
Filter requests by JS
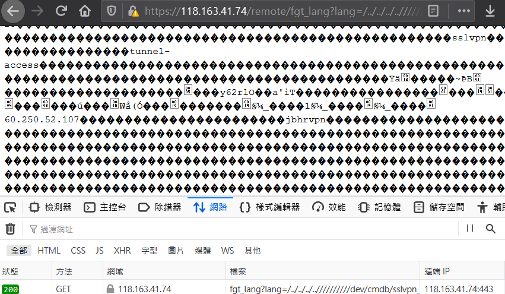100,251
